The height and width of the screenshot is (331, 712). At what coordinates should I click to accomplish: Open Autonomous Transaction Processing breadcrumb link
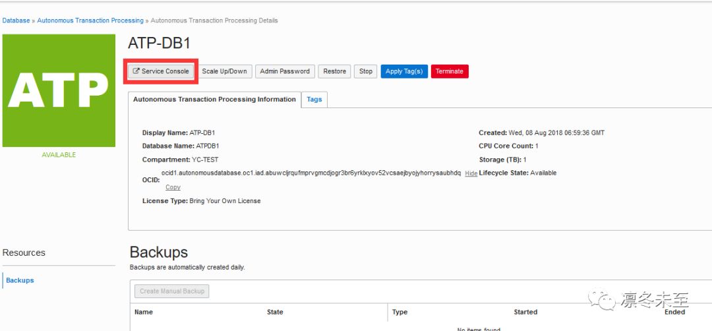pos(90,20)
